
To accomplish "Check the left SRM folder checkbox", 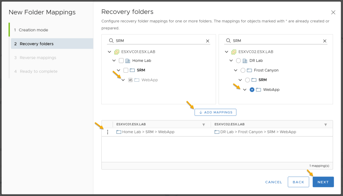I will (x=126, y=70).
